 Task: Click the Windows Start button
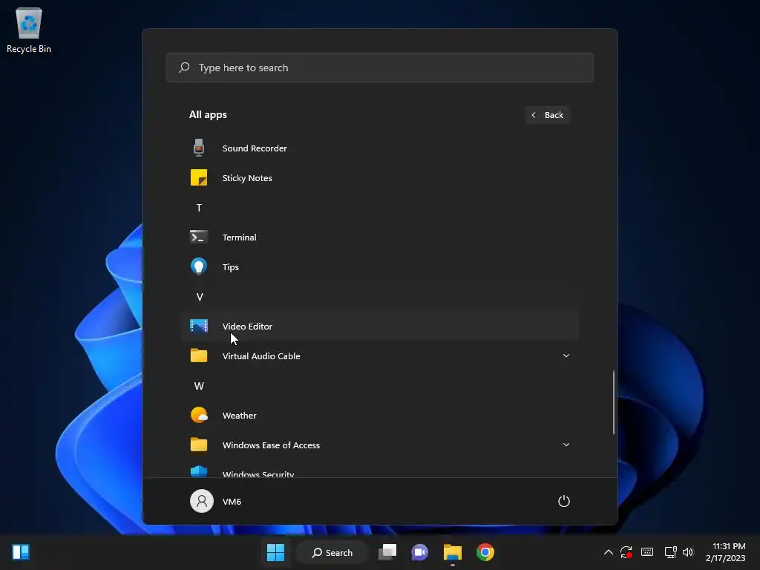point(275,552)
